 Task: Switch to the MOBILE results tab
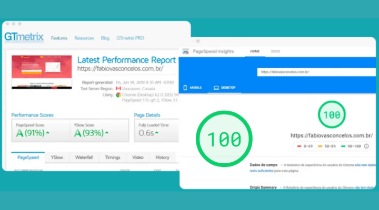[193, 88]
